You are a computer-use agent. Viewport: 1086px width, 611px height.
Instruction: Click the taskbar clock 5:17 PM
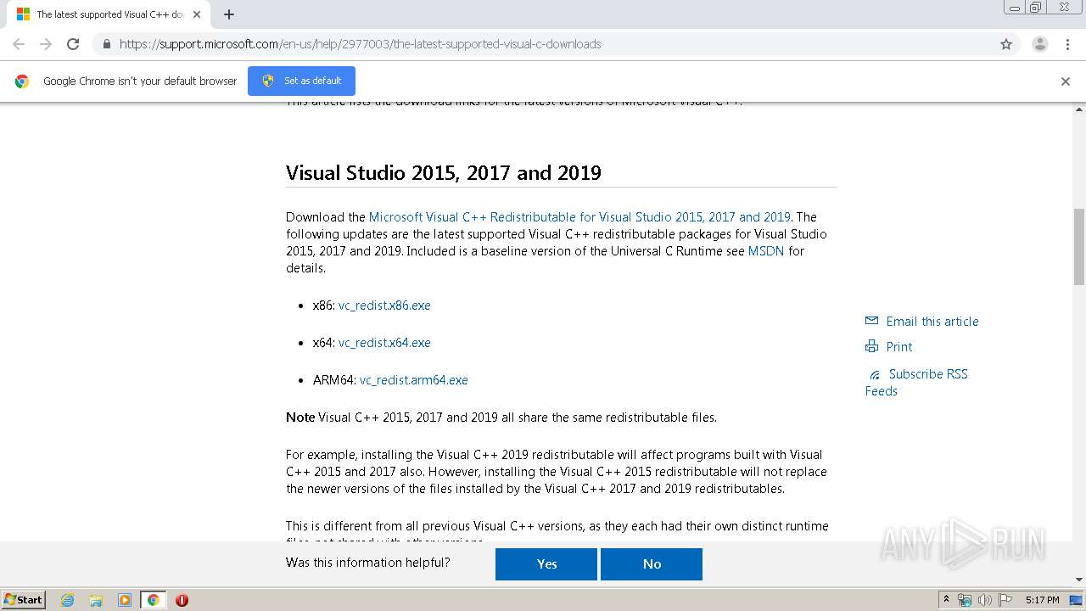(x=1042, y=600)
